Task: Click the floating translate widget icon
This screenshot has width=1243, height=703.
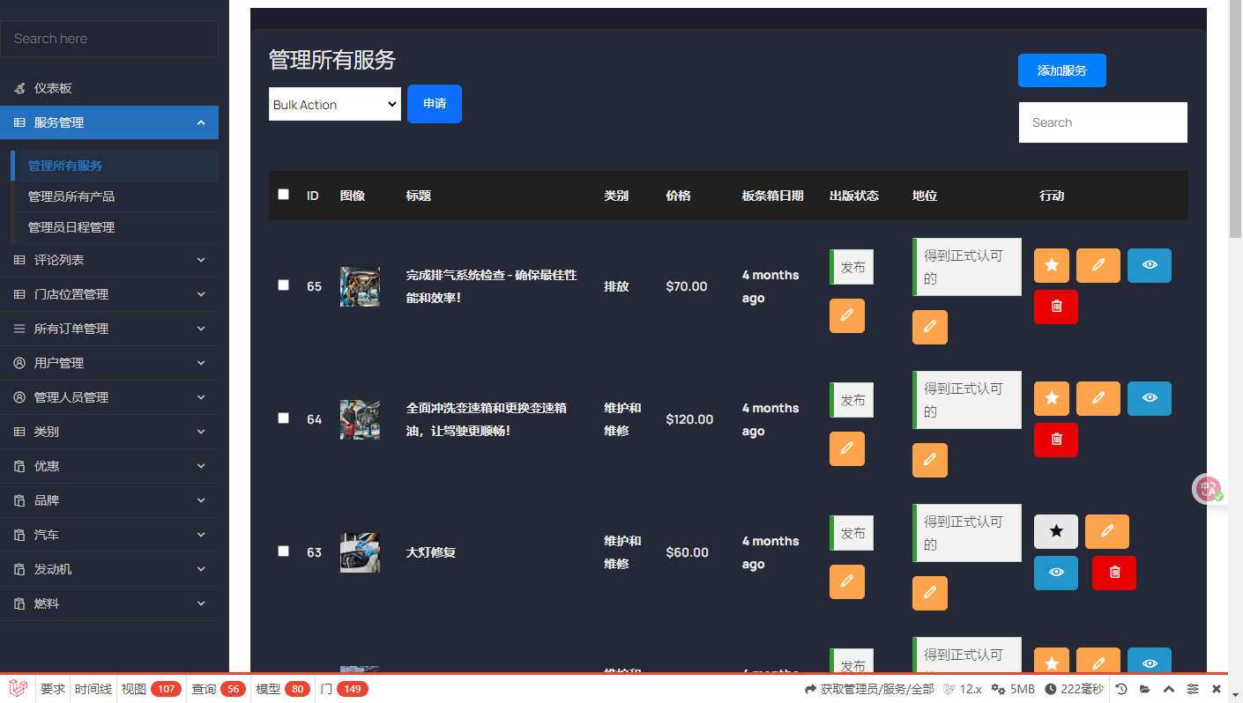Action: (1208, 489)
